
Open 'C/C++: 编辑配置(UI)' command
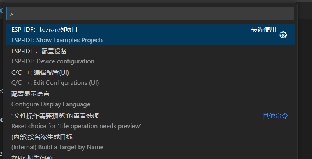[x=40, y=73]
